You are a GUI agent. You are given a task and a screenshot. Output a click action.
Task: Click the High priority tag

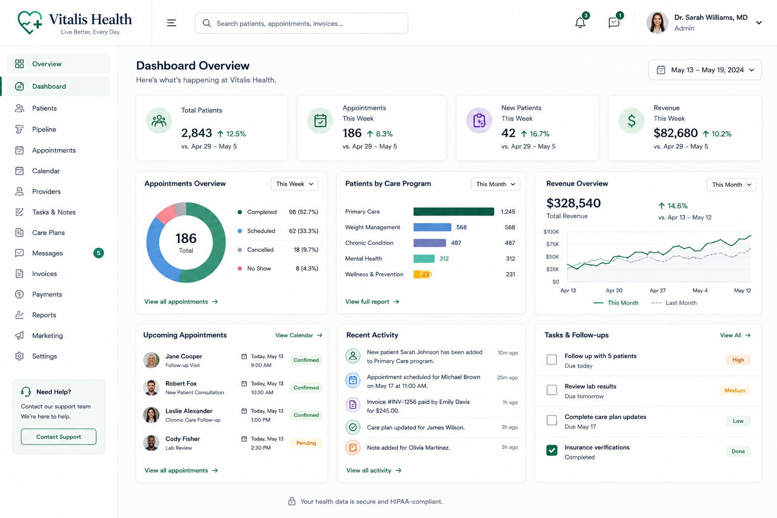coord(738,360)
